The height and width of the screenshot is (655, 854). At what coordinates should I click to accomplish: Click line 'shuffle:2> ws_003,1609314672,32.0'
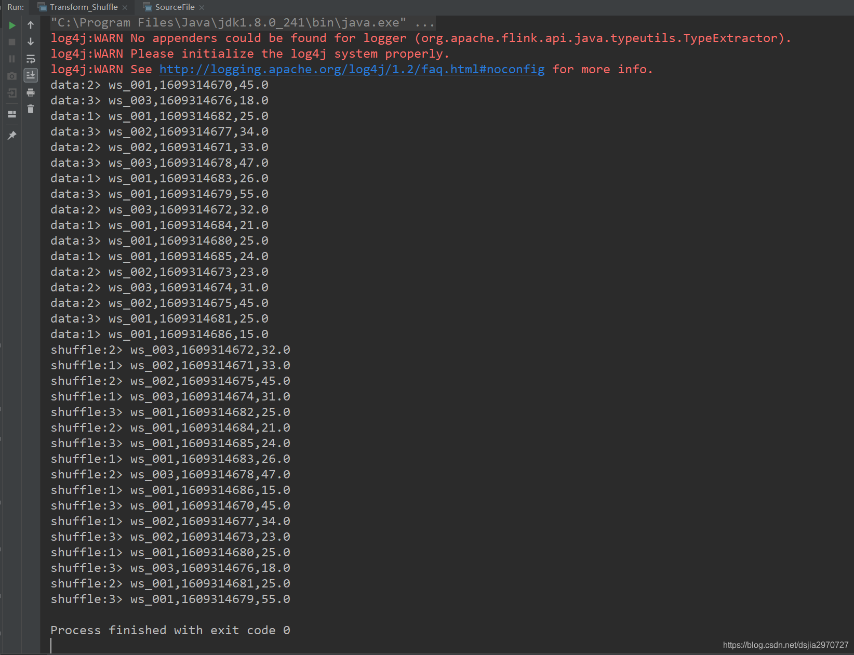[x=170, y=350]
